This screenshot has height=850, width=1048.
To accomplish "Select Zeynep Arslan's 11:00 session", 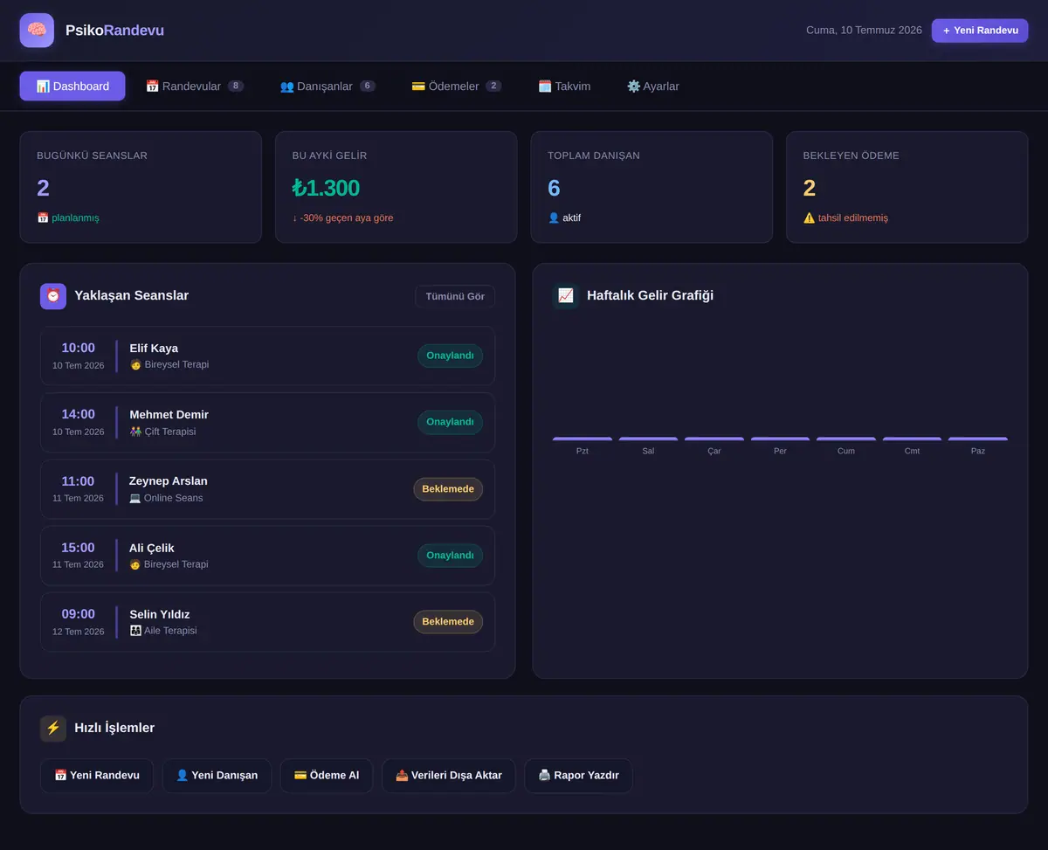I will (267, 489).
